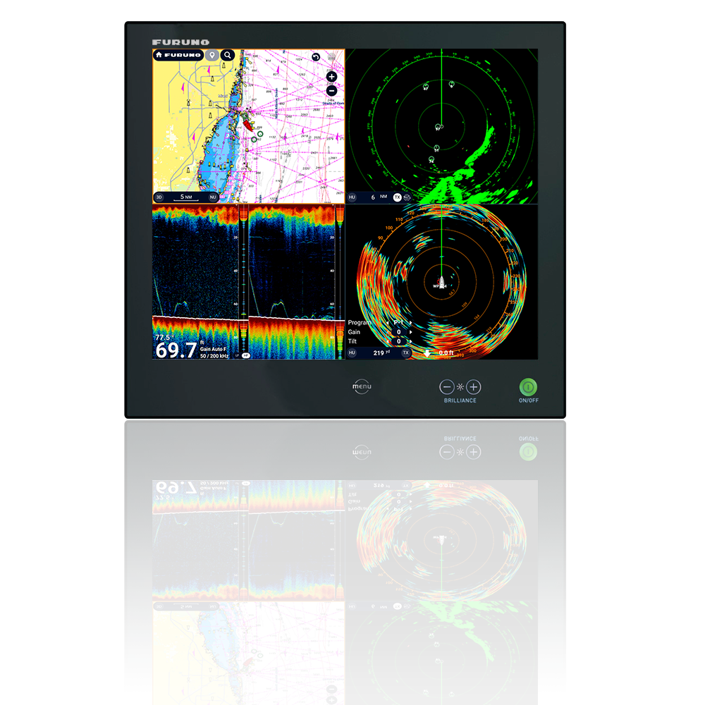Viewport: 705px width, 705px height.
Task: Tap the brilliance sun icon on the bezel
Action: (x=460, y=387)
